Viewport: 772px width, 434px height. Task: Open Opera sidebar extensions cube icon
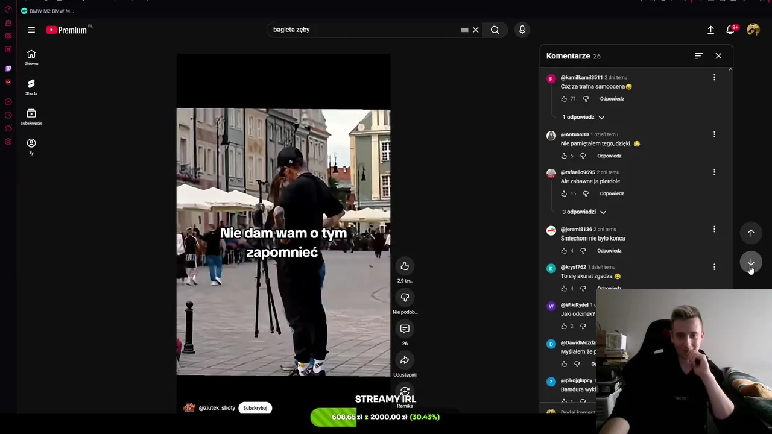tap(8, 128)
